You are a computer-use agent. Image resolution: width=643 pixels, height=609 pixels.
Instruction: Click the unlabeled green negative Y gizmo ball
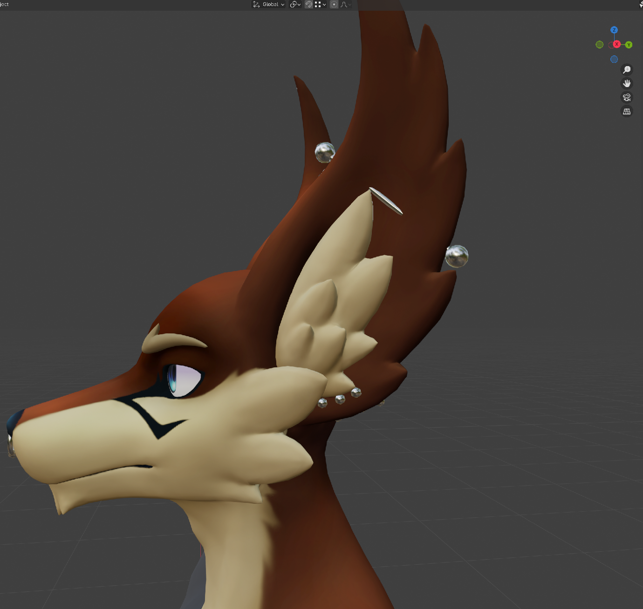[x=600, y=45]
